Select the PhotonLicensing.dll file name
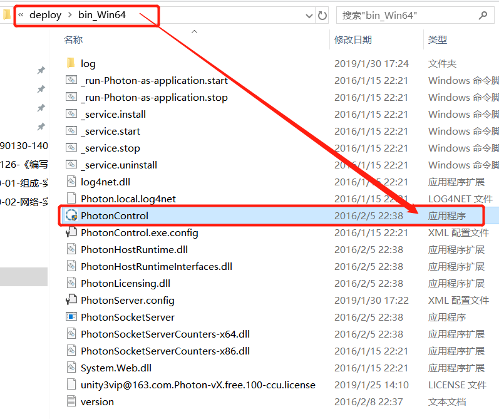The height and width of the screenshot is (419, 499). pos(125,283)
